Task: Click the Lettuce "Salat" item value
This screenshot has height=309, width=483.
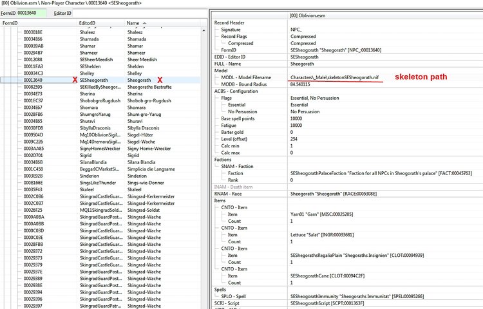Action: coord(322,235)
